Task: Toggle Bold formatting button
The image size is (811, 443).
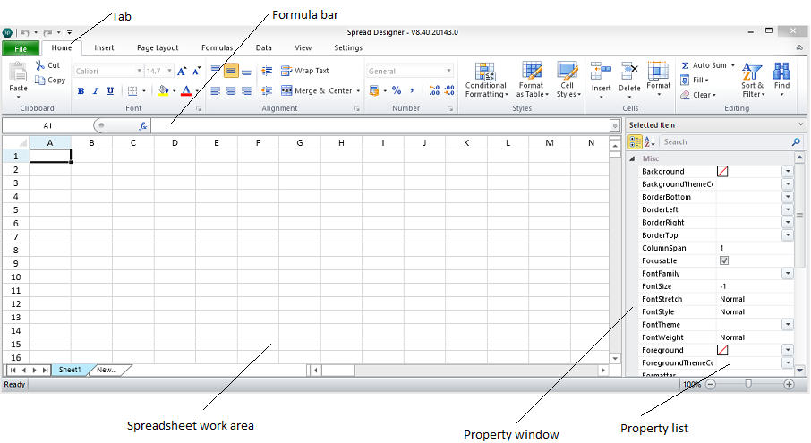Action: pos(81,91)
